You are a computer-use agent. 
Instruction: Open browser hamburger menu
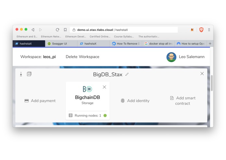pyautogui.click(x=209, y=30)
